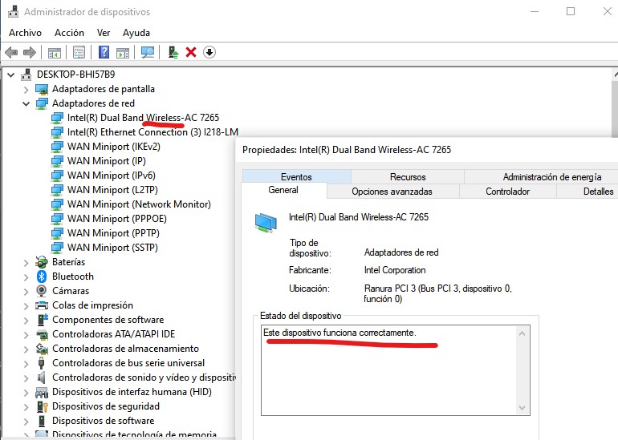Viewport: 618px width, 440px height.
Task: Expand the Bluetooth category
Action: [26, 277]
